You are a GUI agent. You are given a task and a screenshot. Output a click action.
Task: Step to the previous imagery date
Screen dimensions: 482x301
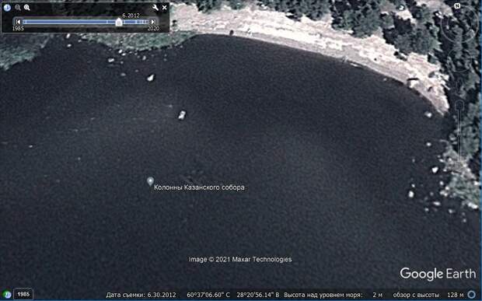(18, 22)
